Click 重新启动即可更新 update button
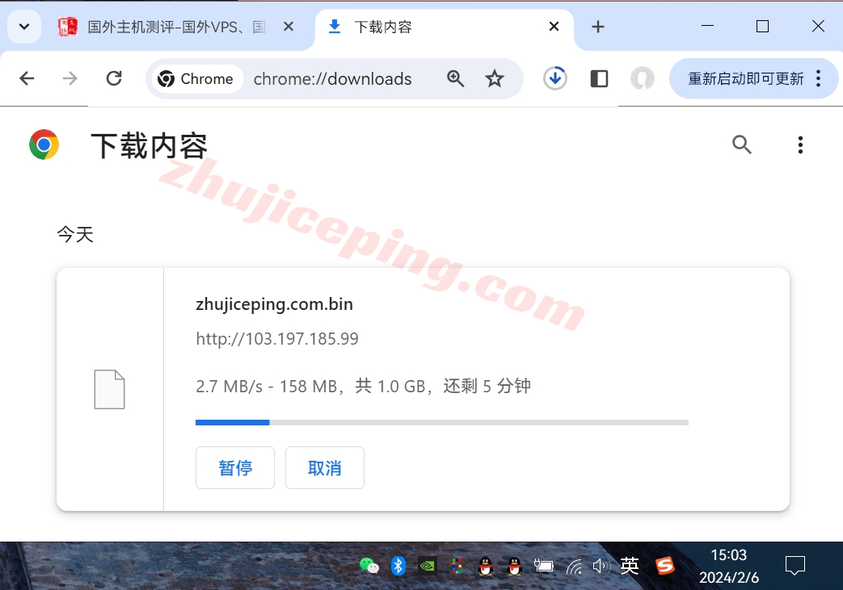This screenshot has width=843, height=590. pos(745,79)
